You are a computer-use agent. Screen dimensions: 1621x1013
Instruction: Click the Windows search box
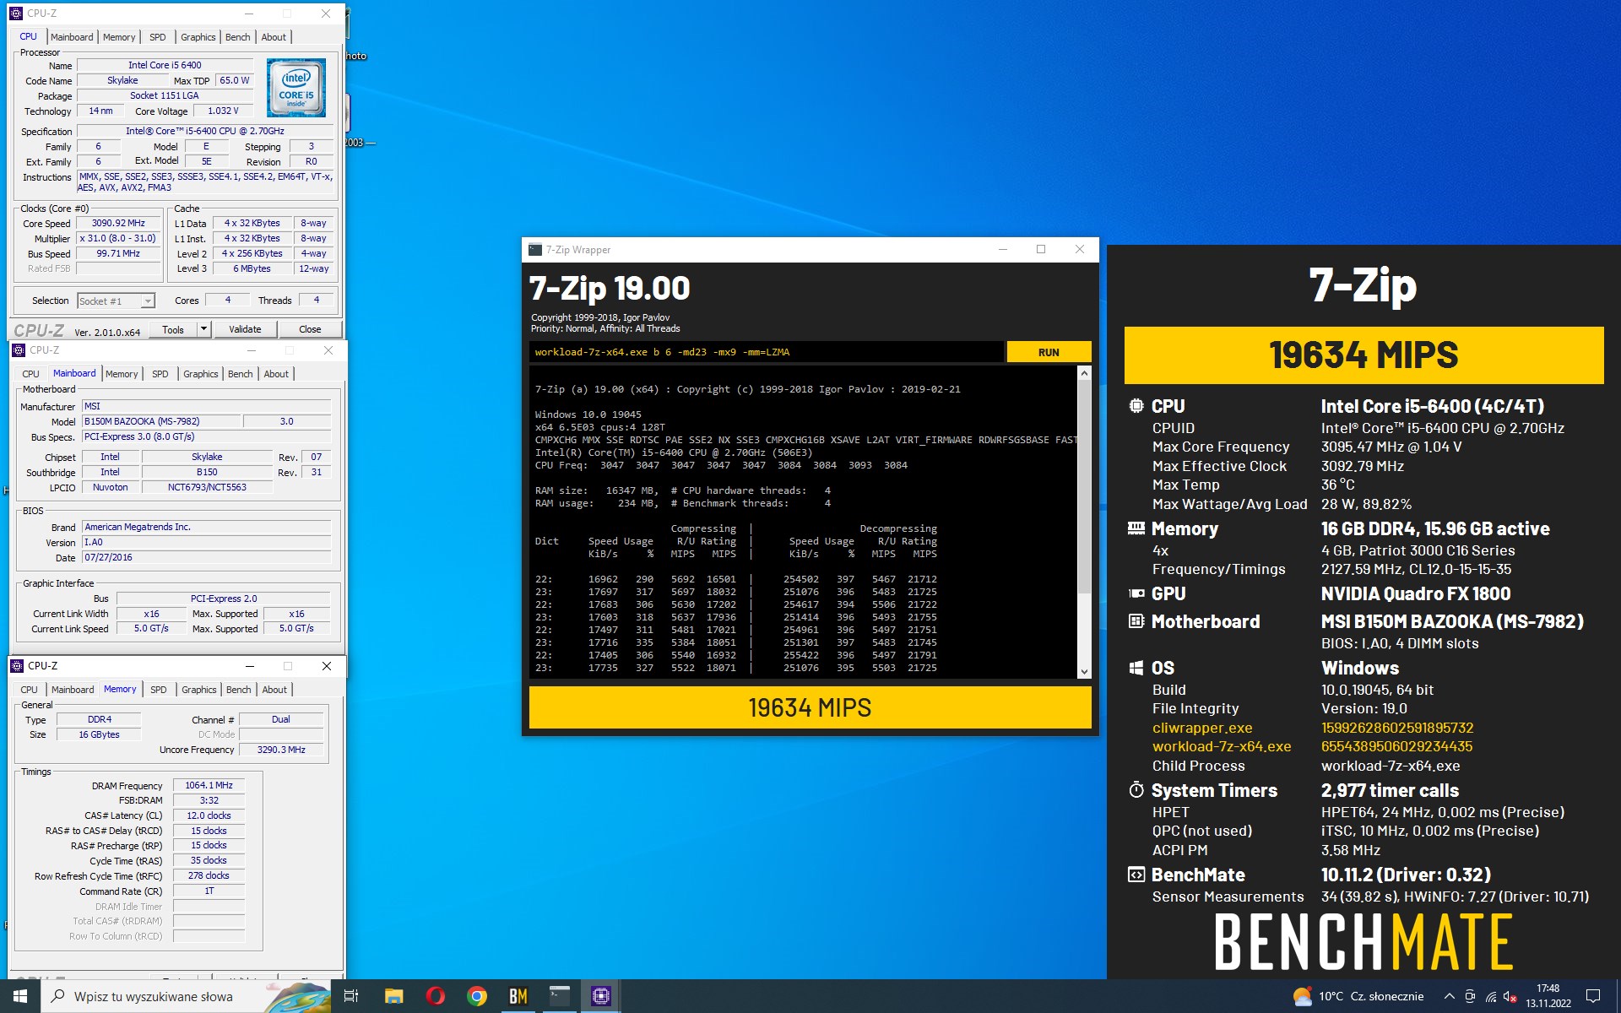[x=186, y=996]
